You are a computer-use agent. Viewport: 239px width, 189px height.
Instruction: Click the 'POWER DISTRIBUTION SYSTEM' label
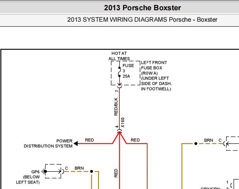48,143
